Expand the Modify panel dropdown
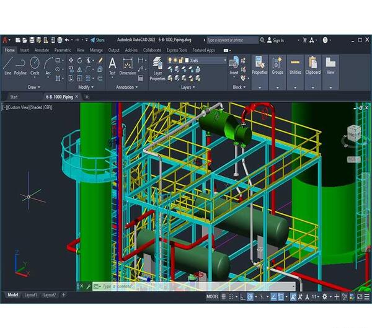 [86, 87]
